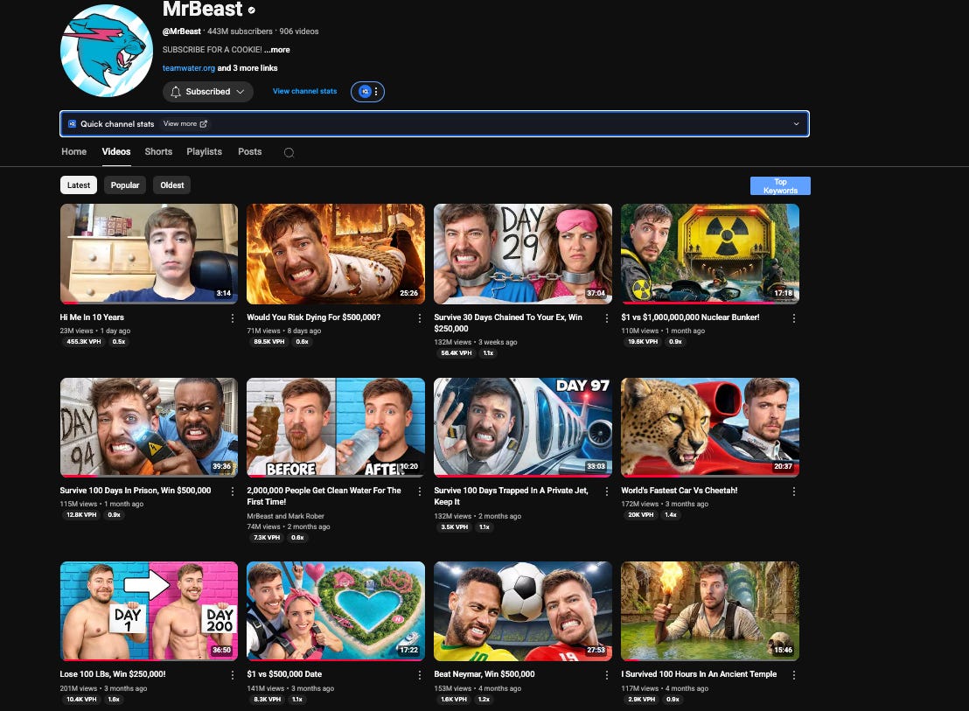The image size is (969, 711).
Task: Open options for $1 vs $500,000 Date
Action: pyautogui.click(x=420, y=675)
